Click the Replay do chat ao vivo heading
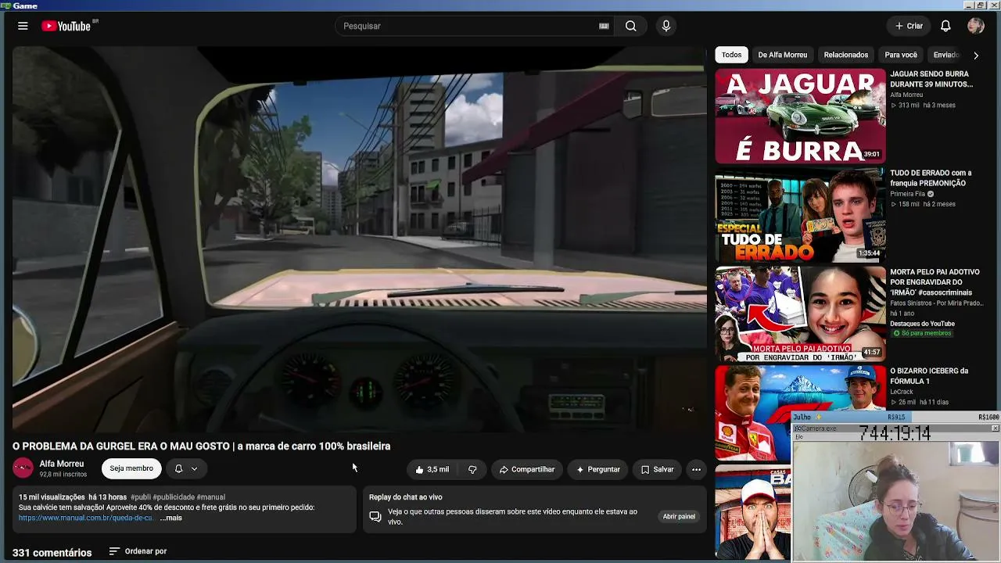 (406, 497)
